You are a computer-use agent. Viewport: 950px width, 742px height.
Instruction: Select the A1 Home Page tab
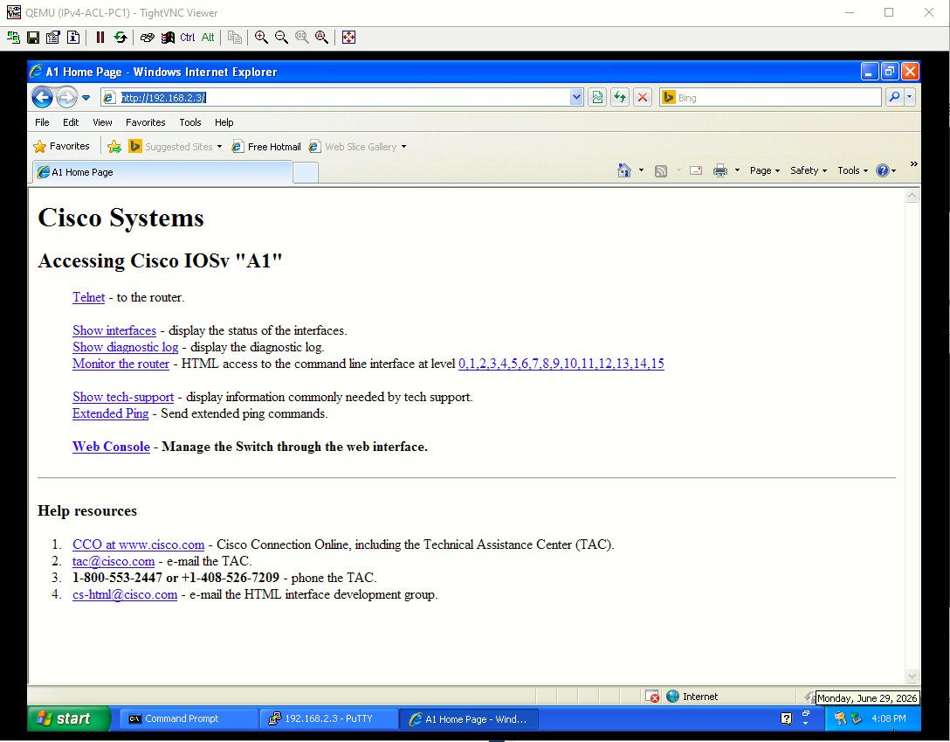pyautogui.click(x=162, y=172)
